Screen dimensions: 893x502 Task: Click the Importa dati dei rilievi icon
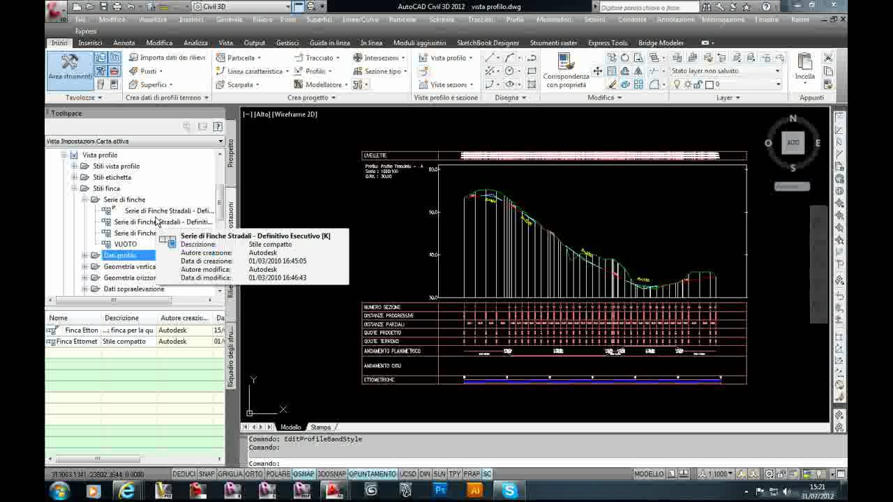tap(133, 58)
